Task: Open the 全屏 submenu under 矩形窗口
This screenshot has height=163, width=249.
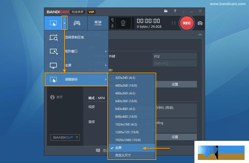Action: point(76,65)
